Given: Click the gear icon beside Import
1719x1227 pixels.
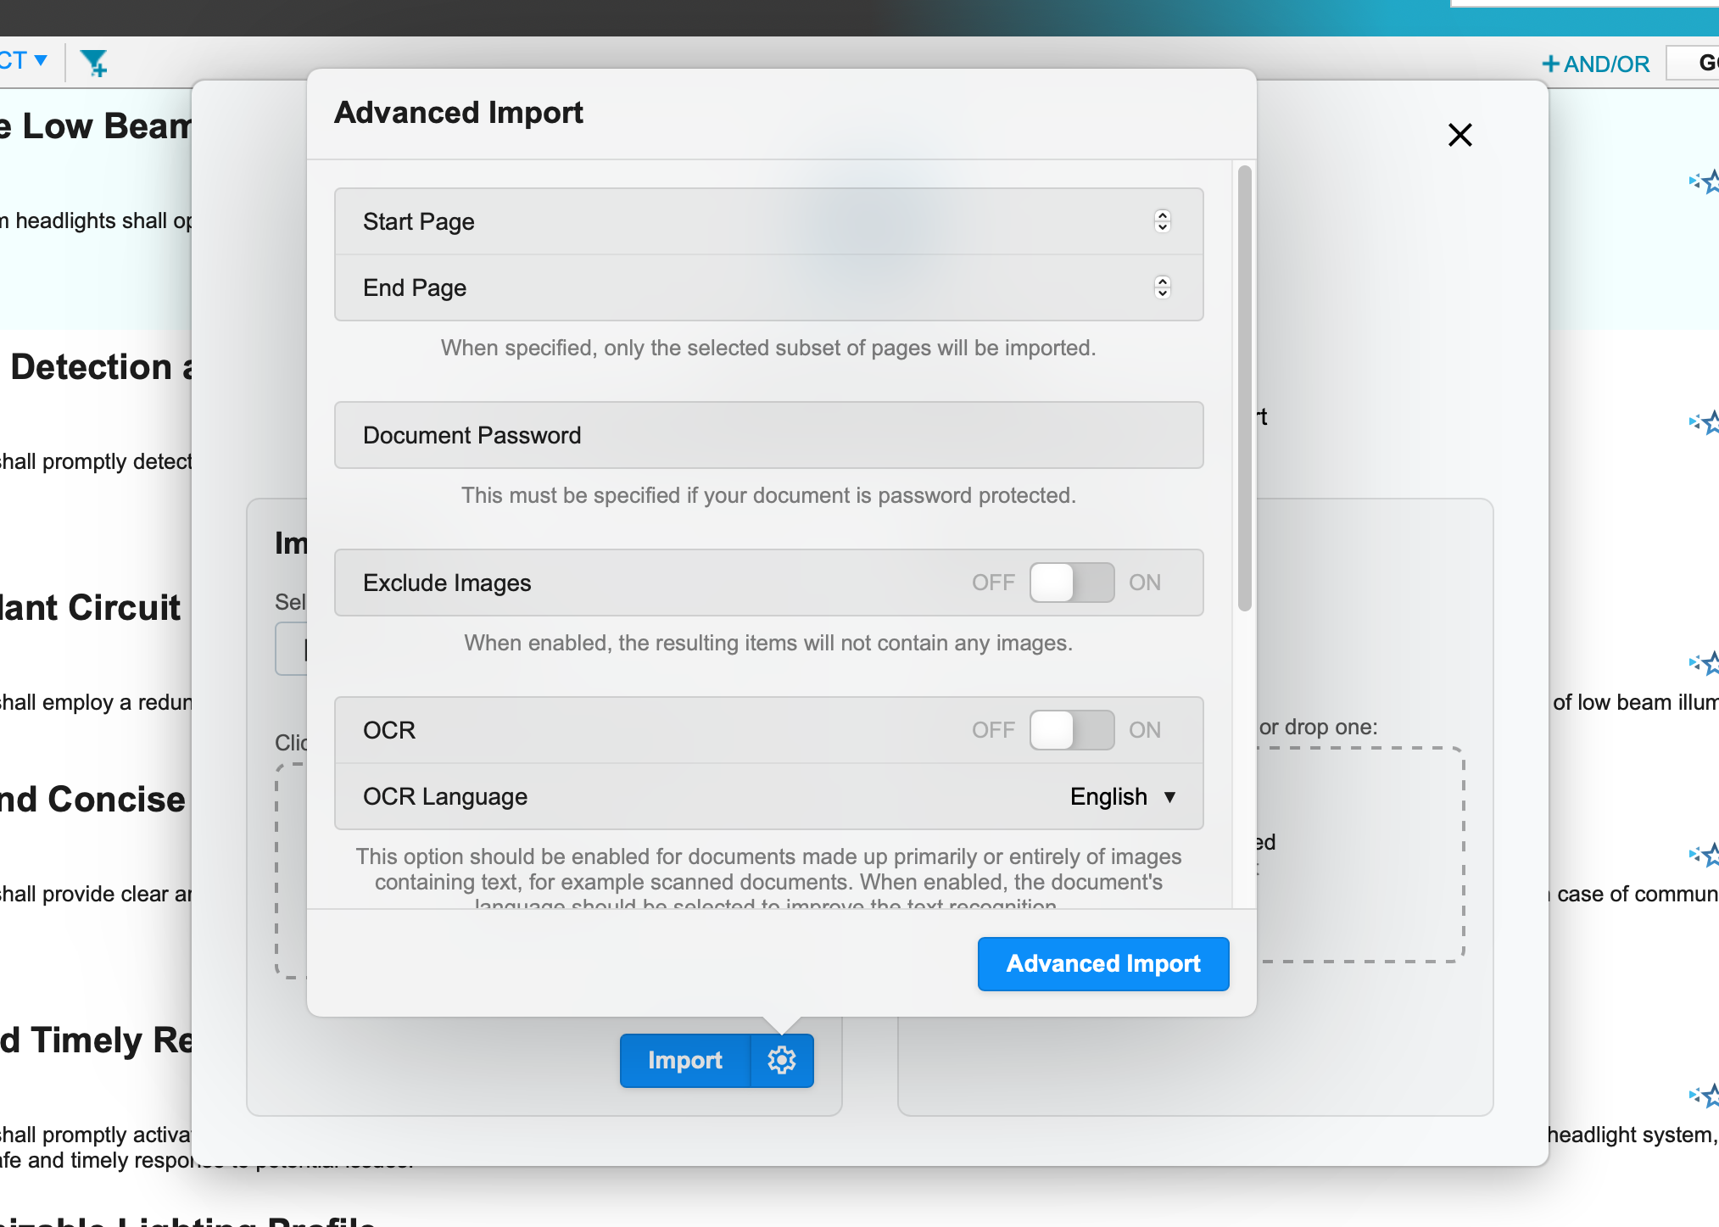Looking at the screenshot, I should [x=782, y=1060].
